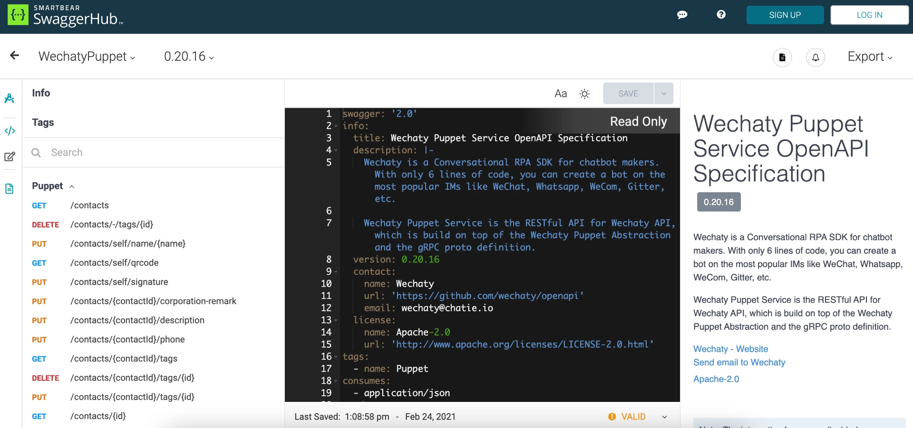Expand the VALID status chevron
Image resolution: width=913 pixels, height=428 pixels.
click(664, 417)
